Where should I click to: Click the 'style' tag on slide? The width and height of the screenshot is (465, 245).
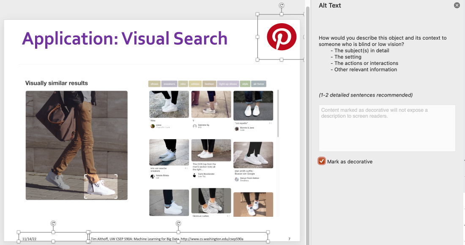[x=245, y=84]
